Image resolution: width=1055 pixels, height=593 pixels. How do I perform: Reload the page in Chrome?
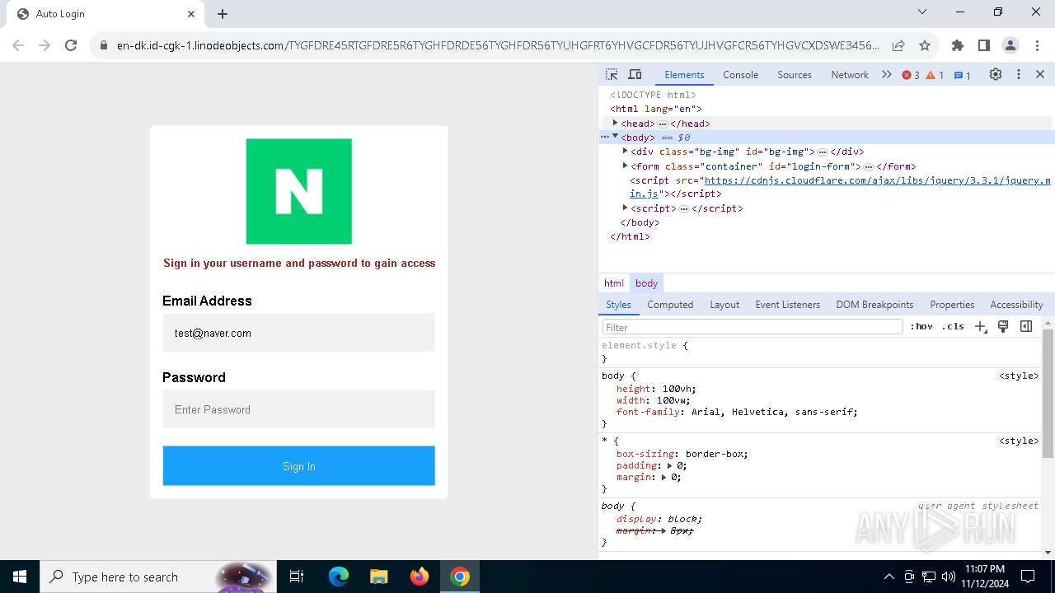(71, 45)
